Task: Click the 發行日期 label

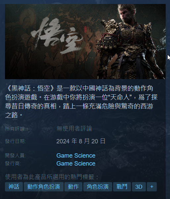Action: [15, 141]
